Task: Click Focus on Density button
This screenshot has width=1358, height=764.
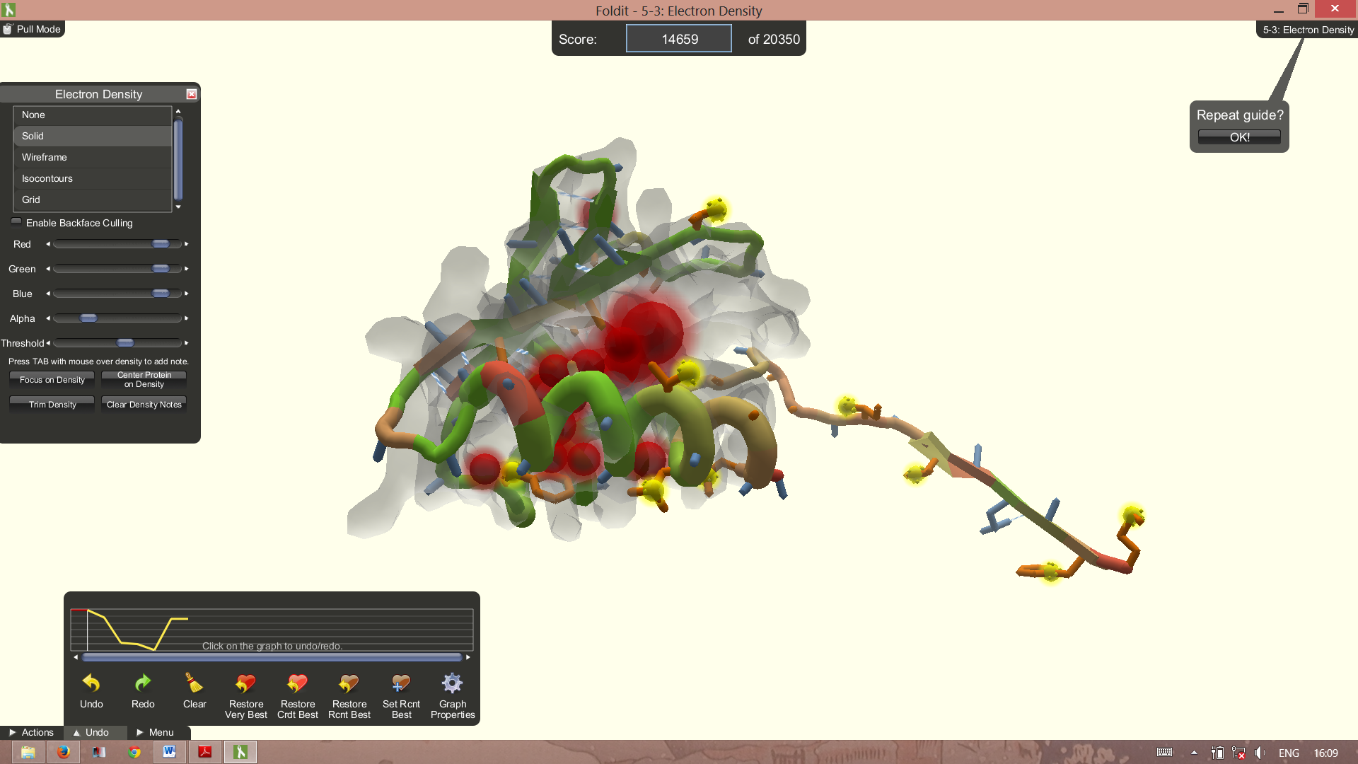Action: [52, 380]
